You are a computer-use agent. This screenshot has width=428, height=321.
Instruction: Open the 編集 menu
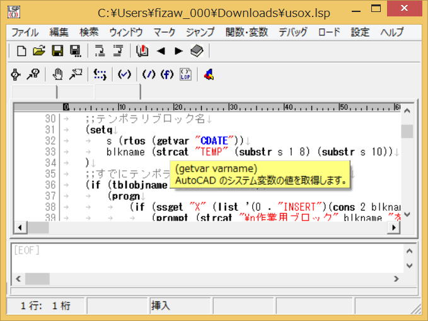coord(59,32)
